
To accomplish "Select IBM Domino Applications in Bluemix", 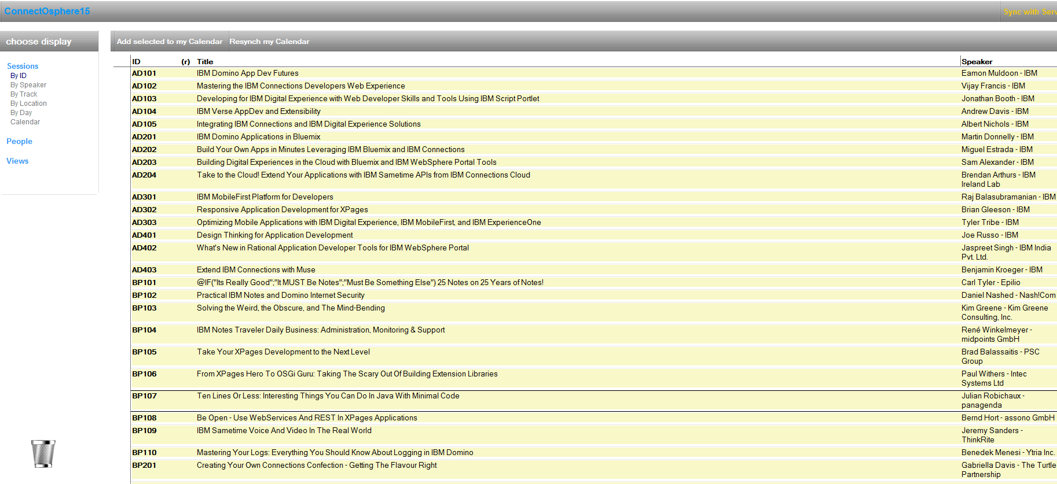I will [x=259, y=137].
